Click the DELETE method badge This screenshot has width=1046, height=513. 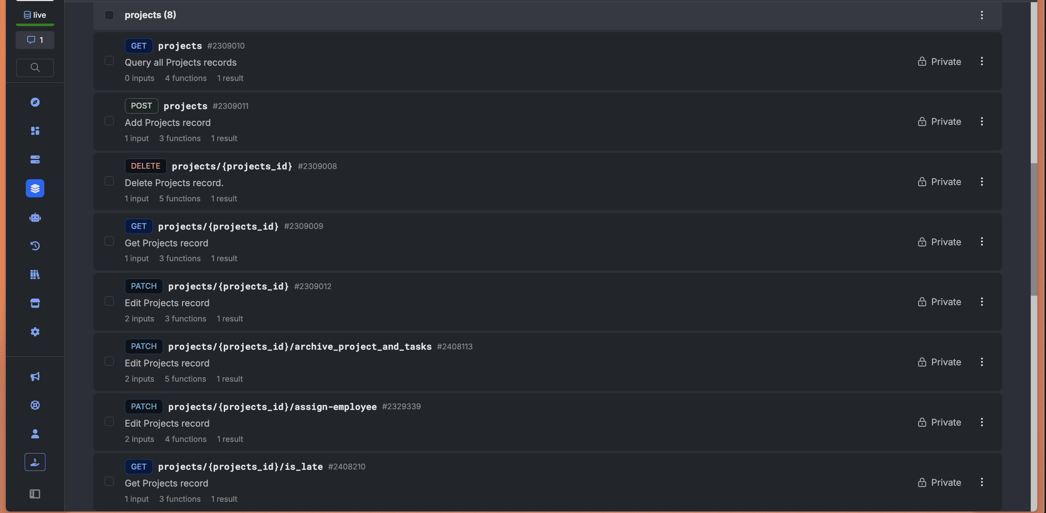[145, 166]
